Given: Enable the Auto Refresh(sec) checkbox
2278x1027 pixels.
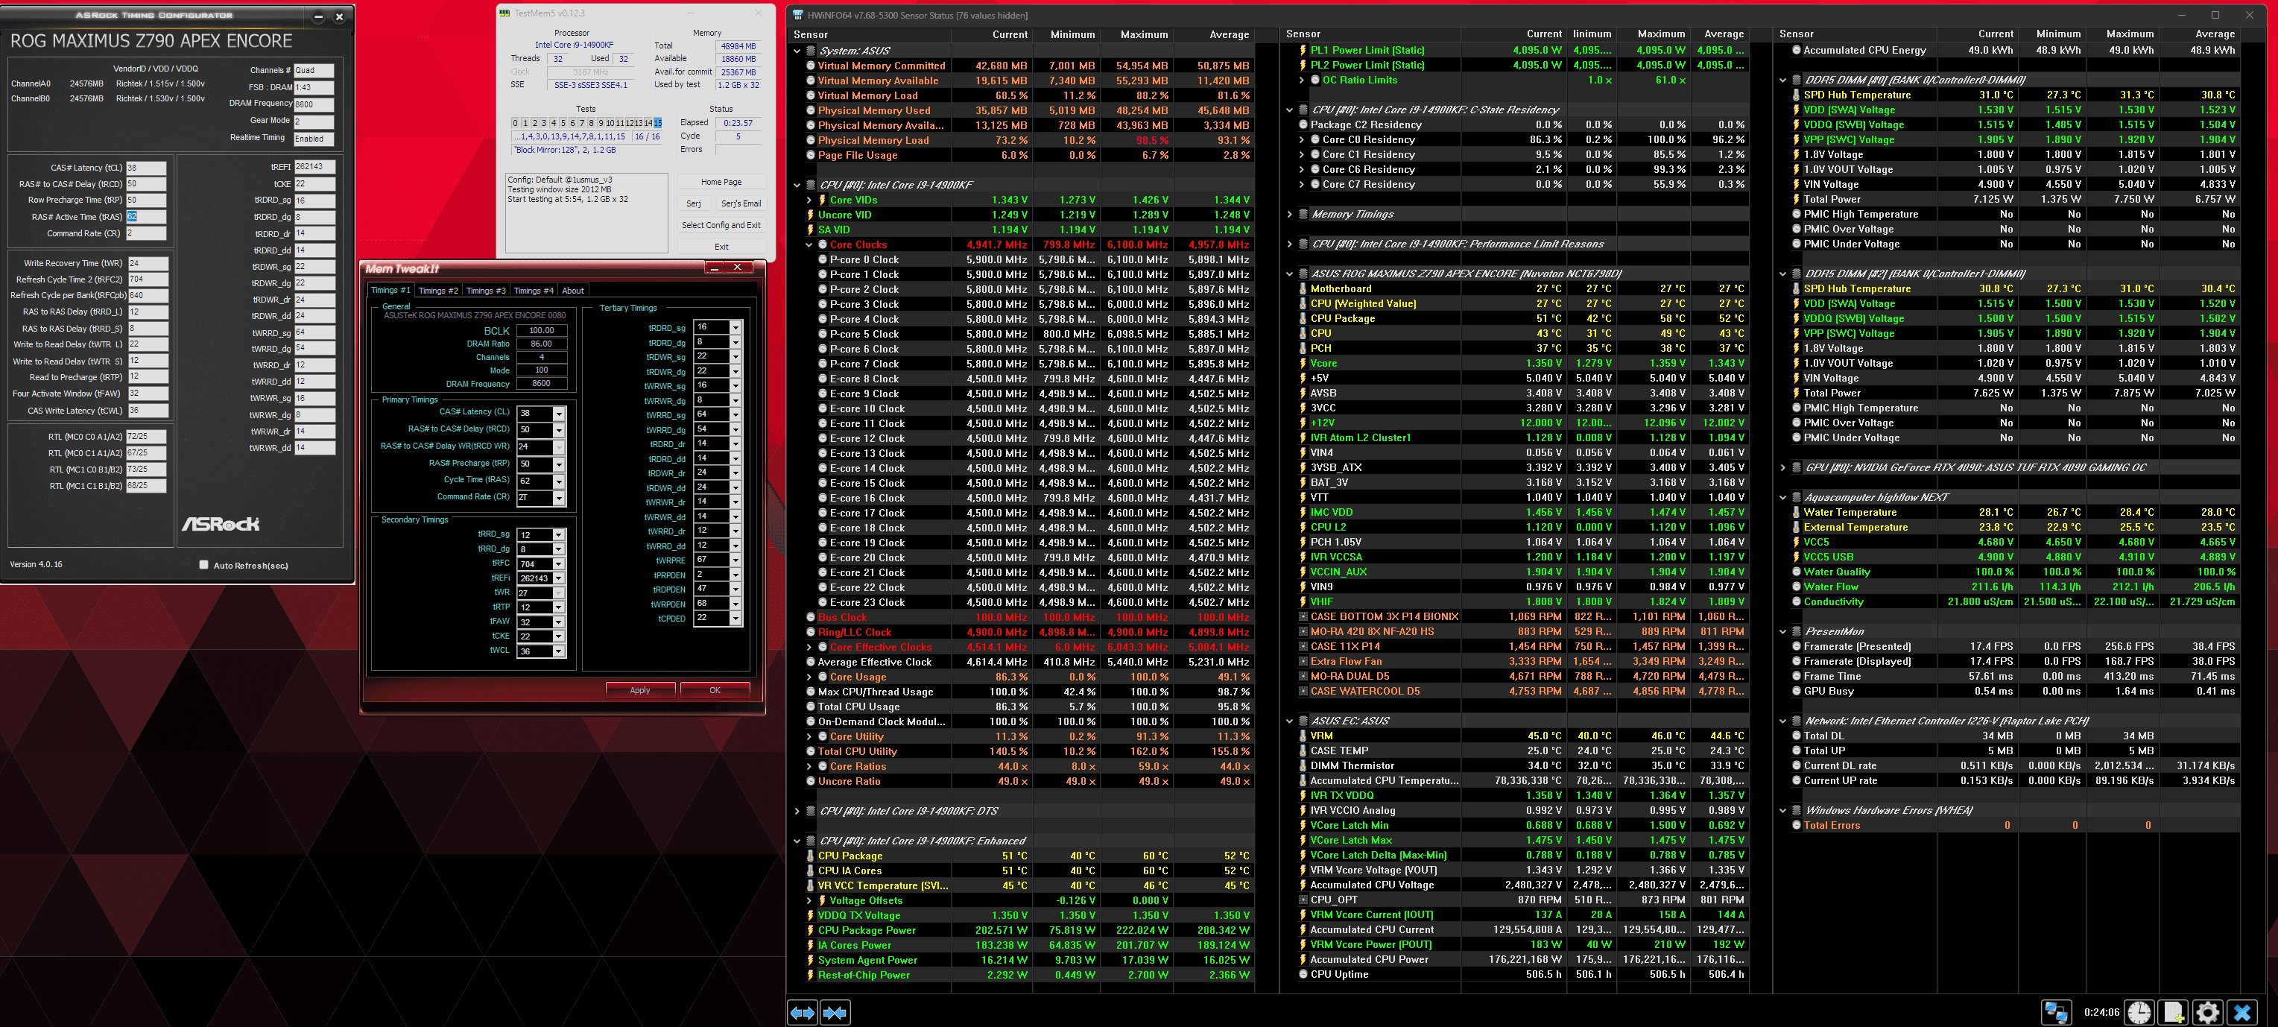Looking at the screenshot, I should 204,564.
